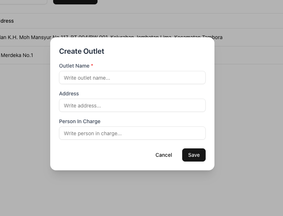Click the Outlet Name label

click(74, 66)
